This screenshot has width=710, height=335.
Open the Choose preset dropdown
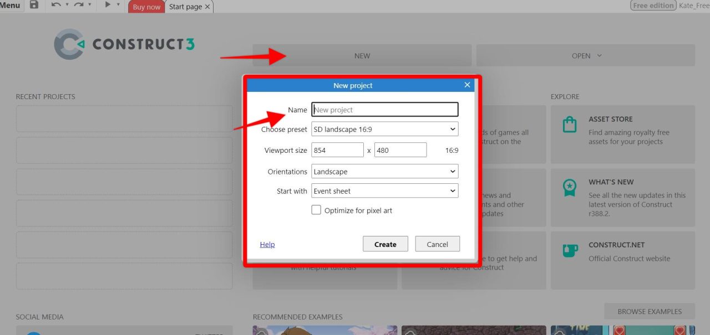(384, 128)
